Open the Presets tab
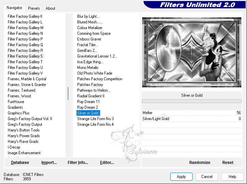Screen dimensions: 247x184 click(34, 8)
